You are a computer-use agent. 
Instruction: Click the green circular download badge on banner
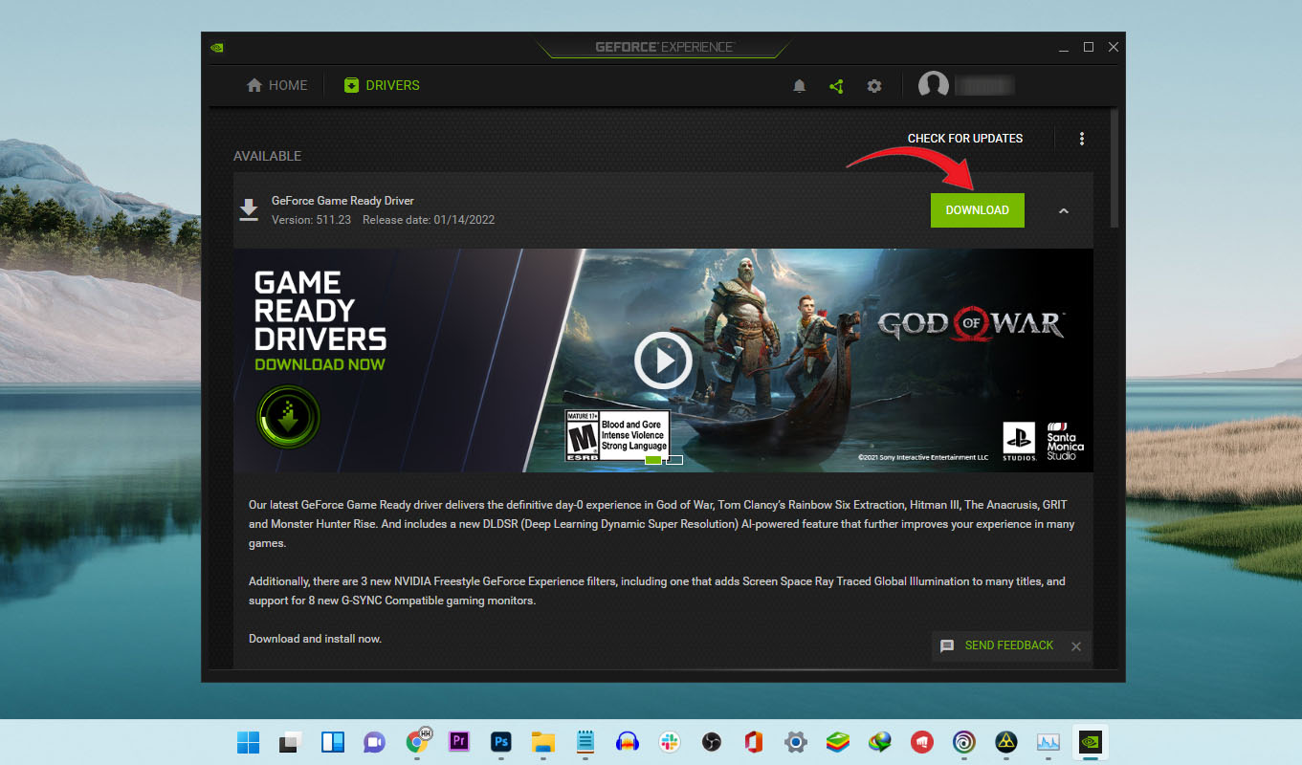(x=289, y=417)
